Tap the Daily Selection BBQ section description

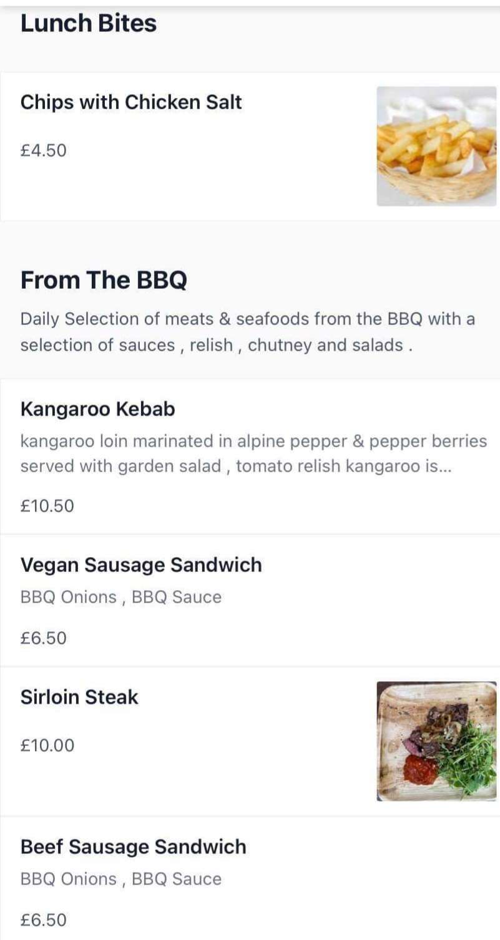tap(247, 319)
